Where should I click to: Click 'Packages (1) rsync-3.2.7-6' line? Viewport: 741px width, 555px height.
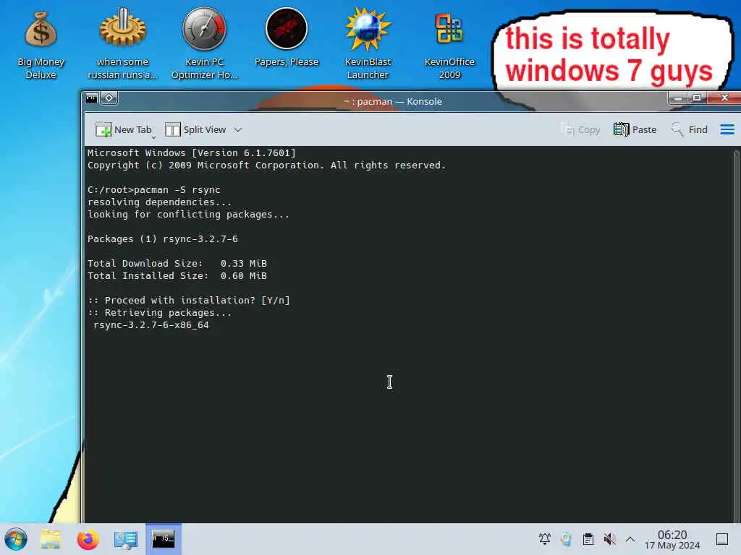click(x=163, y=238)
